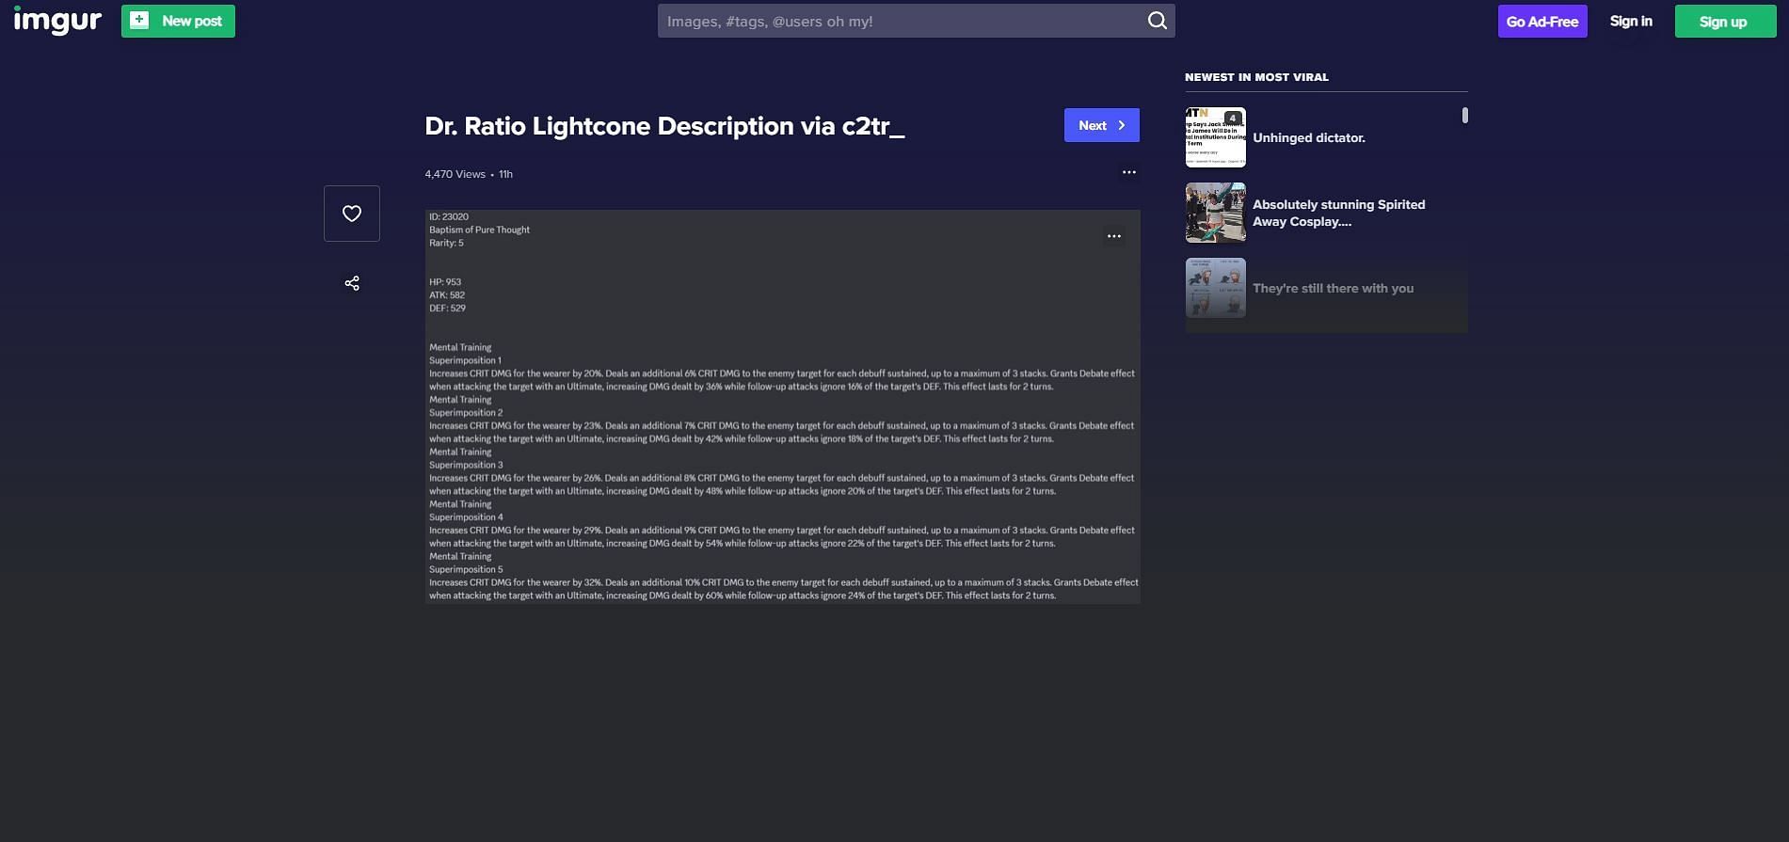Click the chevron arrow in Next button

click(x=1122, y=125)
